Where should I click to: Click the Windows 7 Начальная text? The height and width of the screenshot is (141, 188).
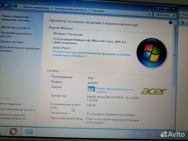click(x=68, y=34)
